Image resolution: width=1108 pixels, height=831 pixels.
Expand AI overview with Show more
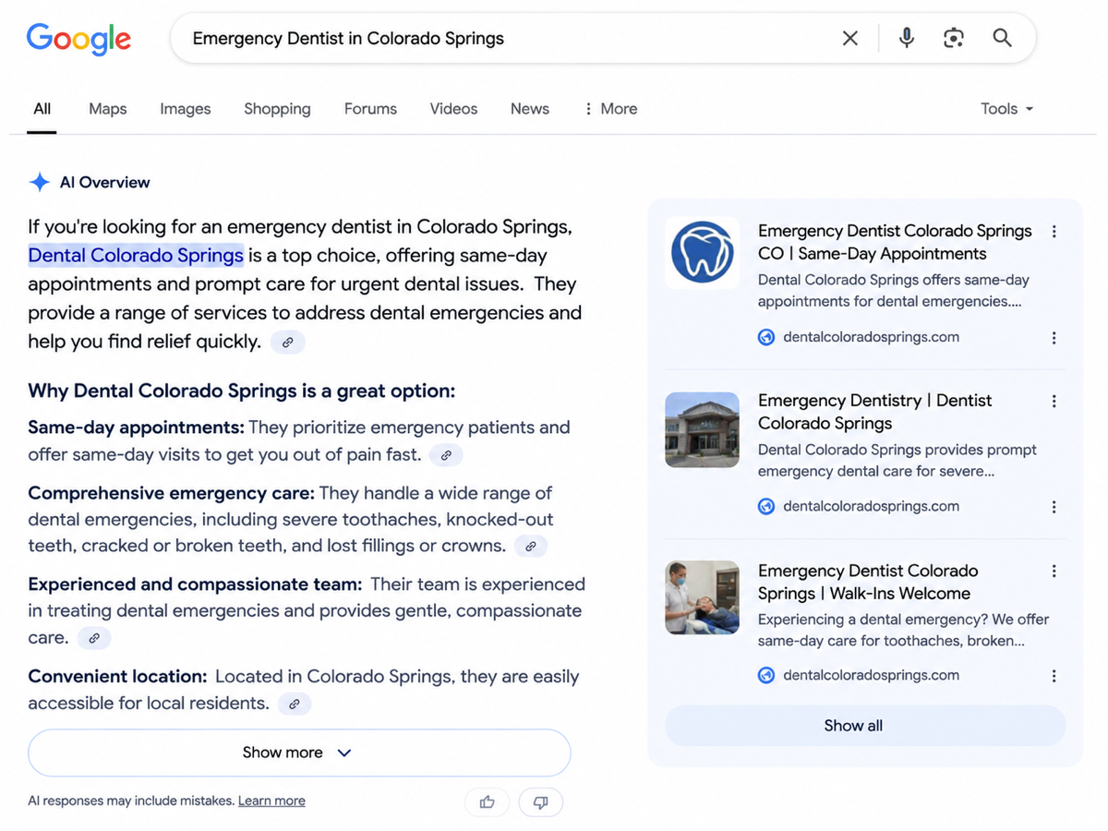[299, 753]
